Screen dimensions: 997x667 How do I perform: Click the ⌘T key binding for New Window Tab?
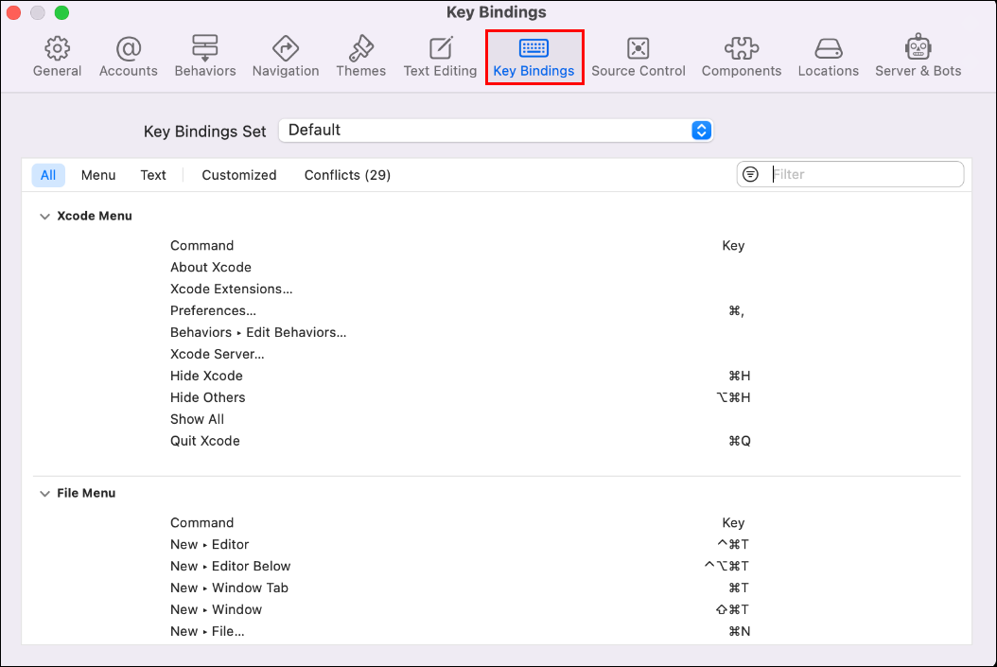pos(739,588)
